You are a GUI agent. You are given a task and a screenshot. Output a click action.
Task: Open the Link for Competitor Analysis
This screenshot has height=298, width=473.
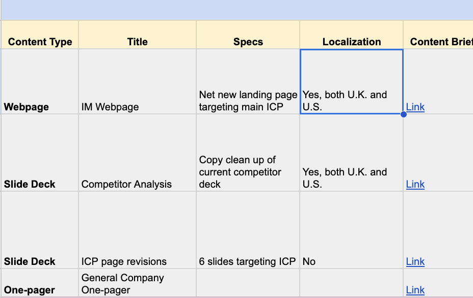pos(414,184)
